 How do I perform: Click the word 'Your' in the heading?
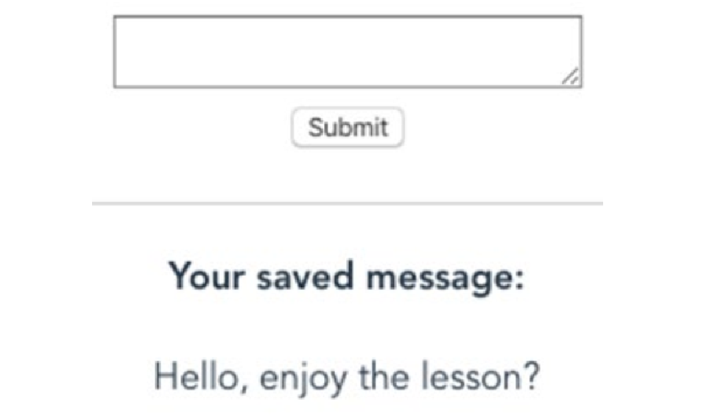pos(206,276)
